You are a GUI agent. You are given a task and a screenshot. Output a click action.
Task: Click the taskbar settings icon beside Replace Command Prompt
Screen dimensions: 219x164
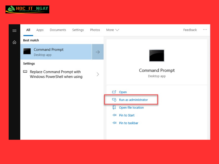point(25,72)
